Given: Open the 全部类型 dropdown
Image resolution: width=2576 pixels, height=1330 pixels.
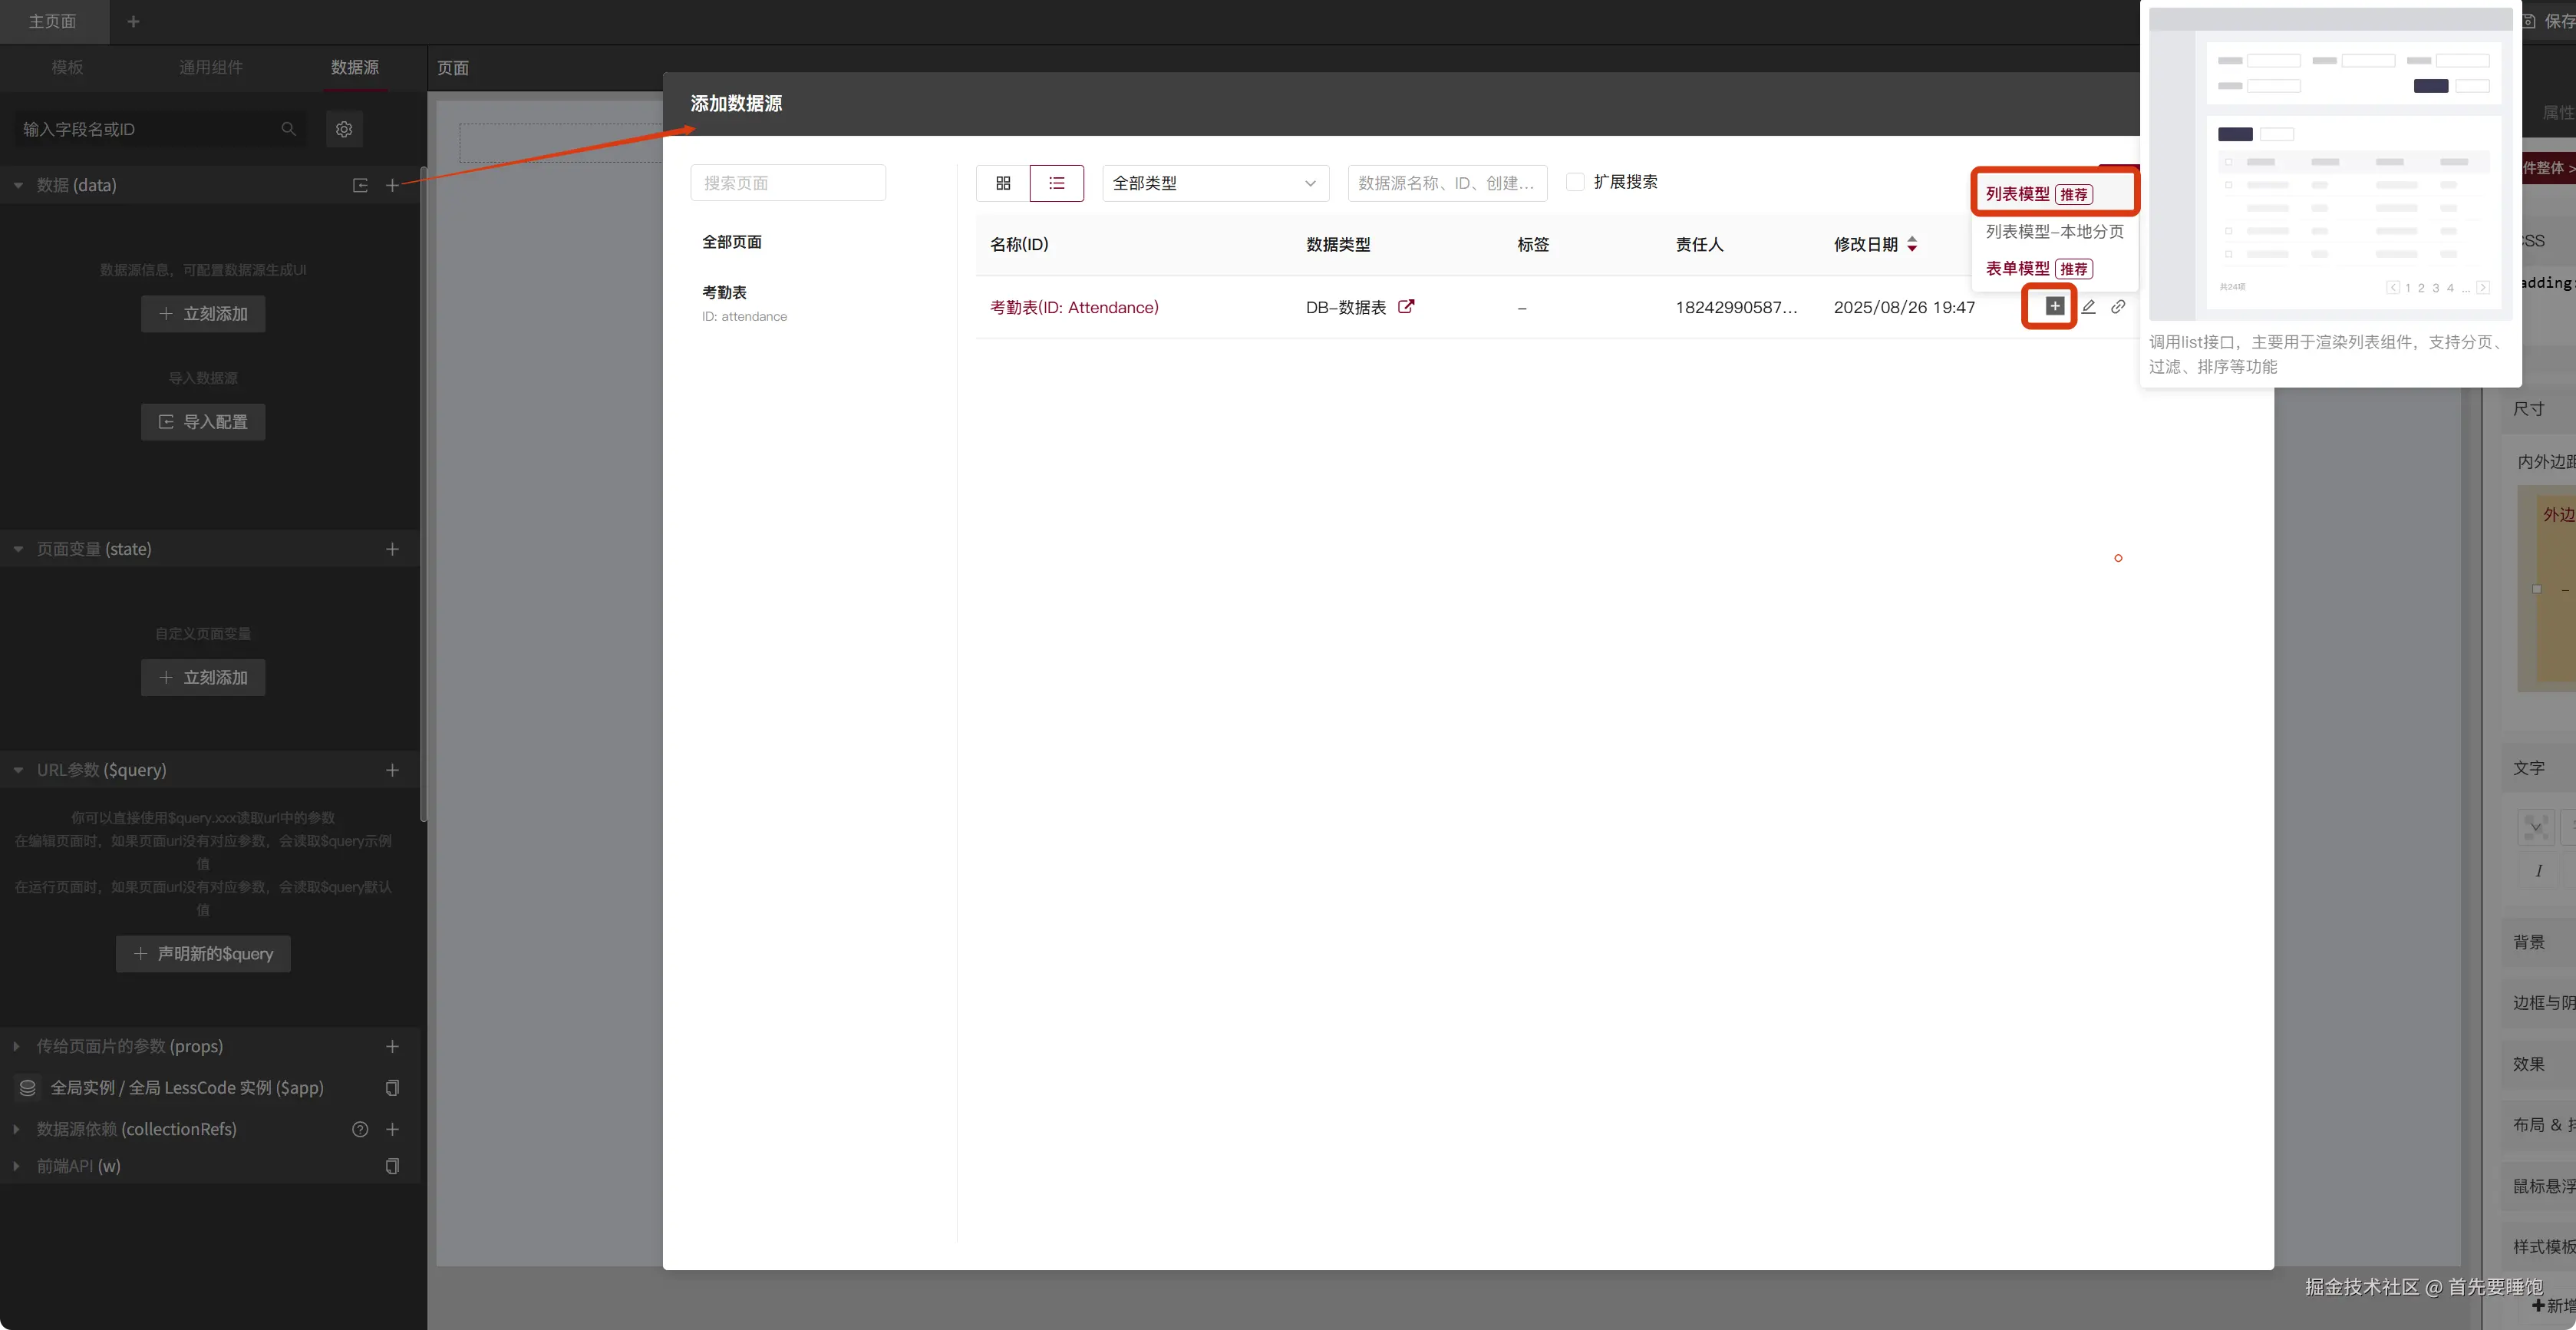Looking at the screenshot, I should pyautogui.click(x=1214, y=183).
